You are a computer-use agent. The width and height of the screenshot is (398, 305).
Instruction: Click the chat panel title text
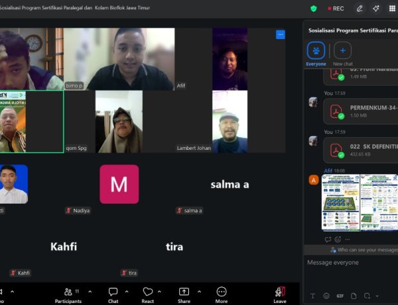tap(353, 30)
